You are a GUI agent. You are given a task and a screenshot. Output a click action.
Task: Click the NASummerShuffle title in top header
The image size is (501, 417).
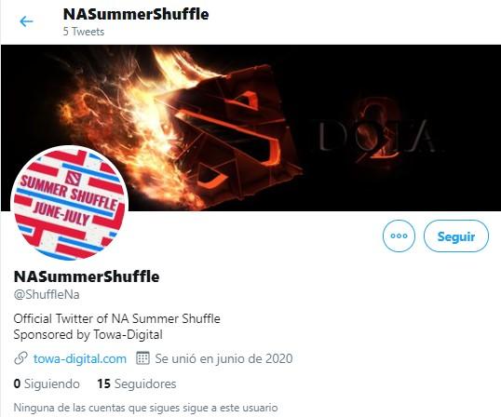[136, 14]
